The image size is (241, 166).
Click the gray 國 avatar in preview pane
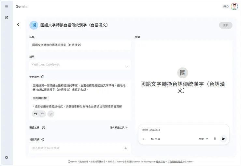[183, 73]
